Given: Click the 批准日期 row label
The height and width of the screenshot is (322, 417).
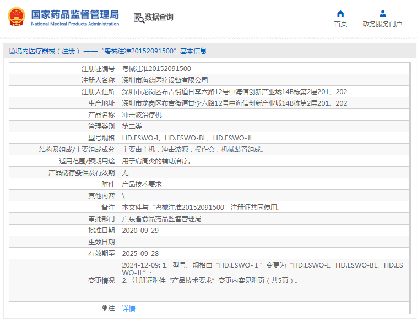Looking at the screenshot, I should pos(101,230).
